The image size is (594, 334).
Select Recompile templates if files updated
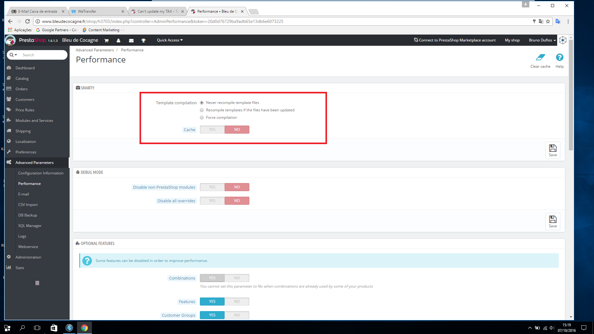(202, 110)
